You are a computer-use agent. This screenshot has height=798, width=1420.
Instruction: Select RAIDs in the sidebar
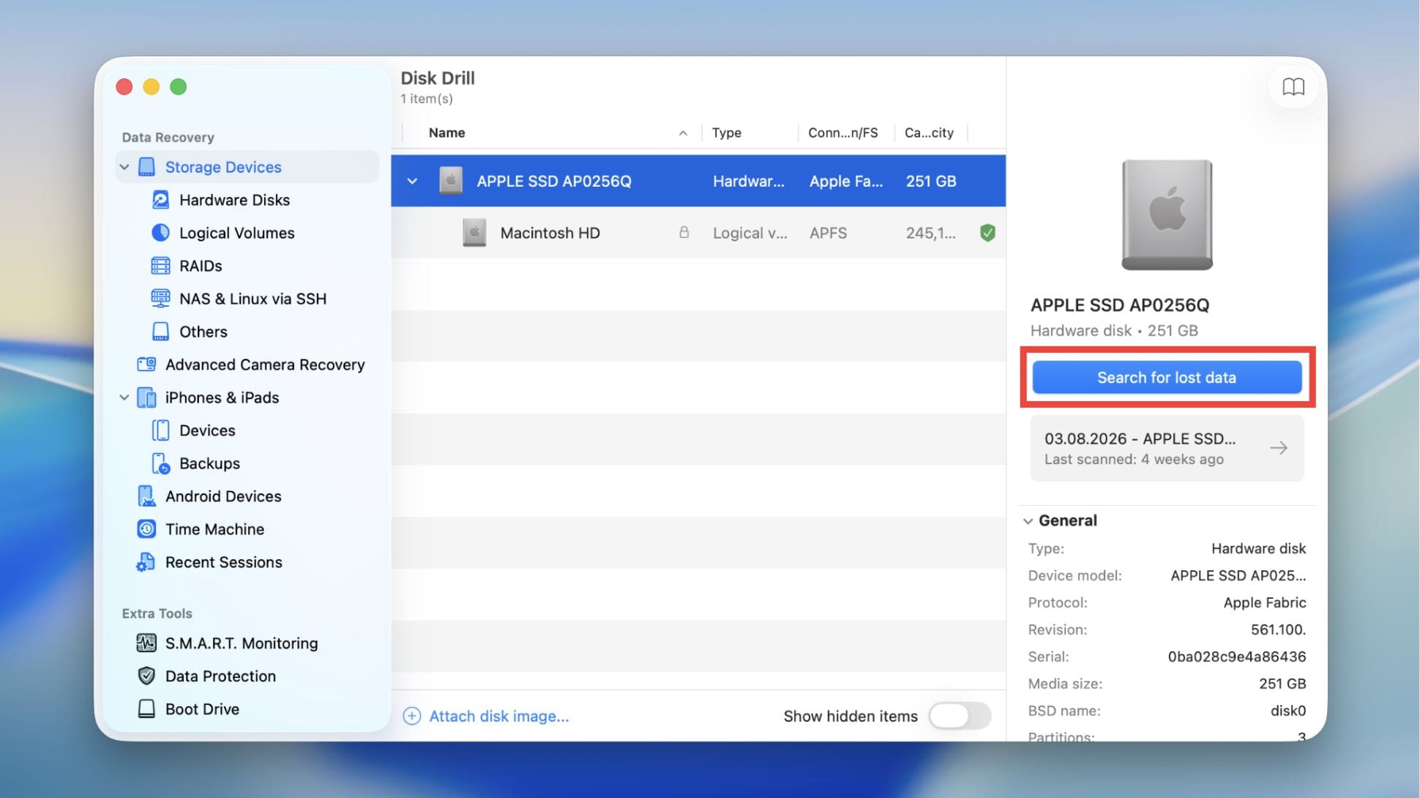click(x=201, y=266)
